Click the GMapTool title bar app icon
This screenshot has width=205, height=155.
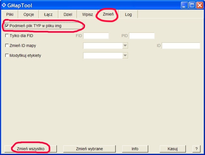4,5
